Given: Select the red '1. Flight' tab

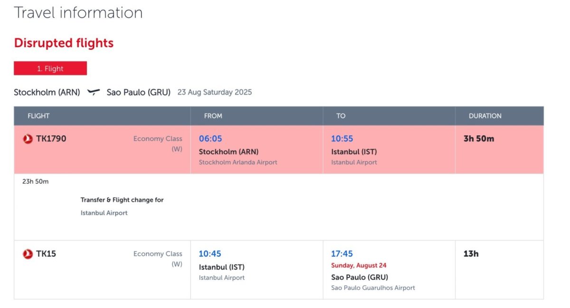Looking at the screenshot, I should click(50, 68).
